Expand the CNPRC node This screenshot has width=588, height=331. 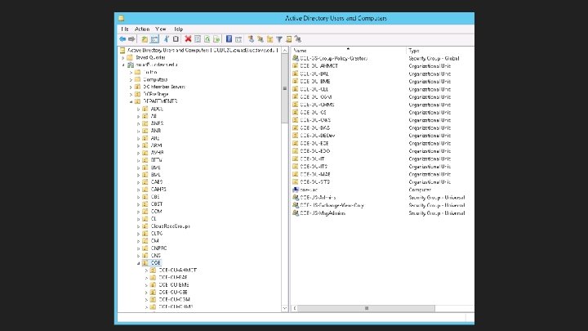click(x=138, y=248)
